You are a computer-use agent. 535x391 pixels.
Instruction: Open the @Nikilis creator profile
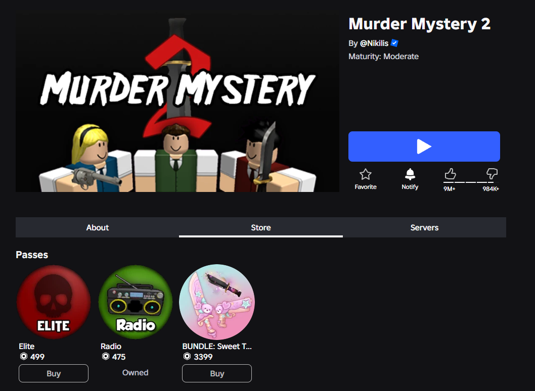374,43
